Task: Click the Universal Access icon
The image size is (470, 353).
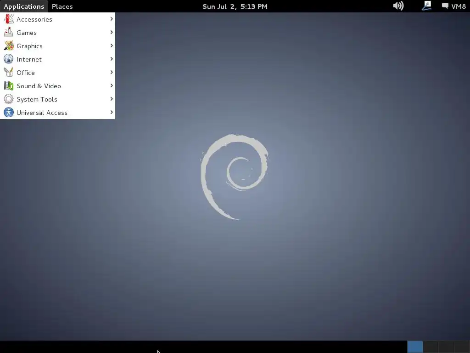Action: pos(9,113)
